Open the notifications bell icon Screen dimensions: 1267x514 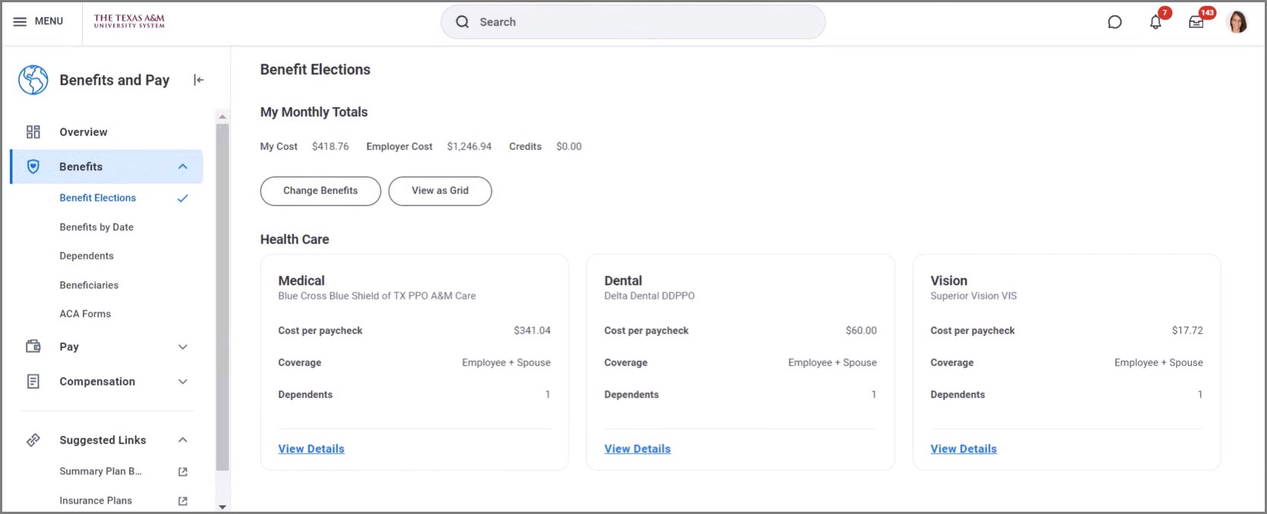tap(1155, 22)
